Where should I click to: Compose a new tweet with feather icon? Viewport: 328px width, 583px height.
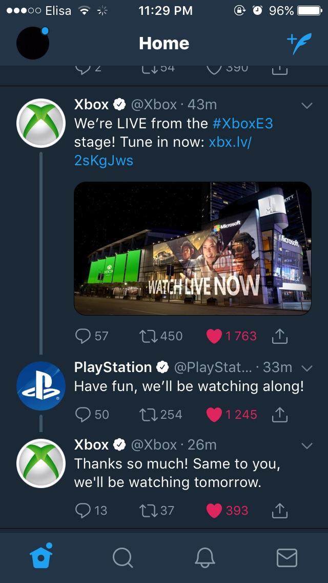coord(298,44)
